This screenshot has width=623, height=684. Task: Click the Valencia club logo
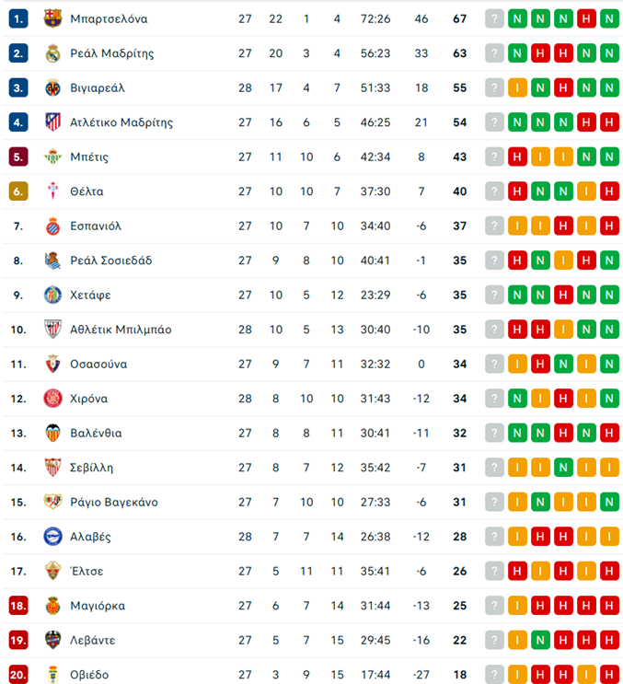click(x=52, y=434)
